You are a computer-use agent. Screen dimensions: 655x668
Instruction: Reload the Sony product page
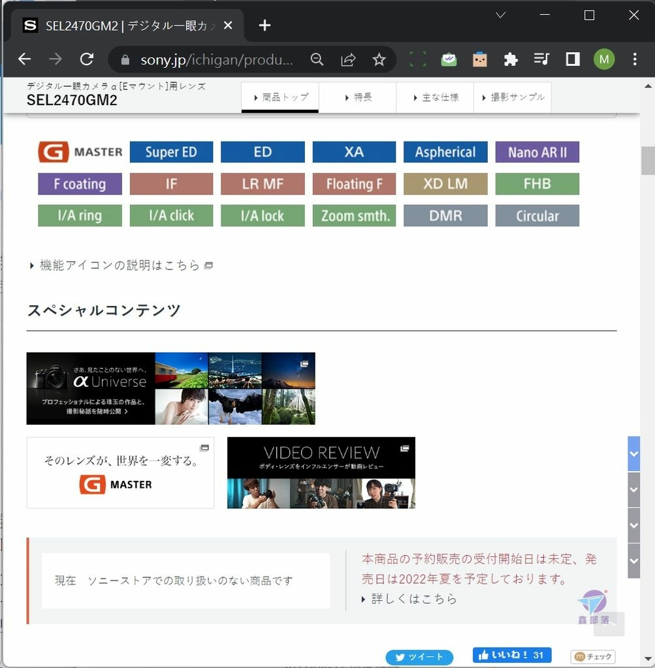point(87,59)
